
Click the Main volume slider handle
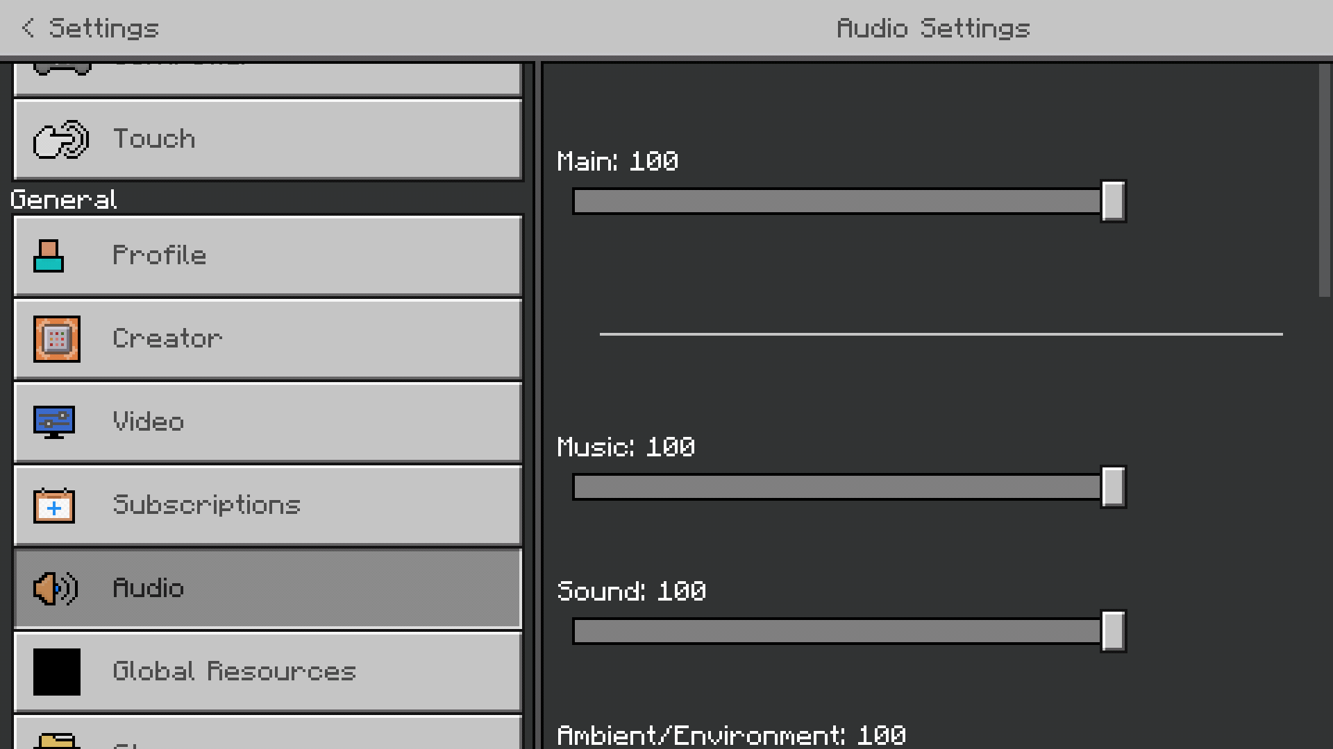[1113, 201]
